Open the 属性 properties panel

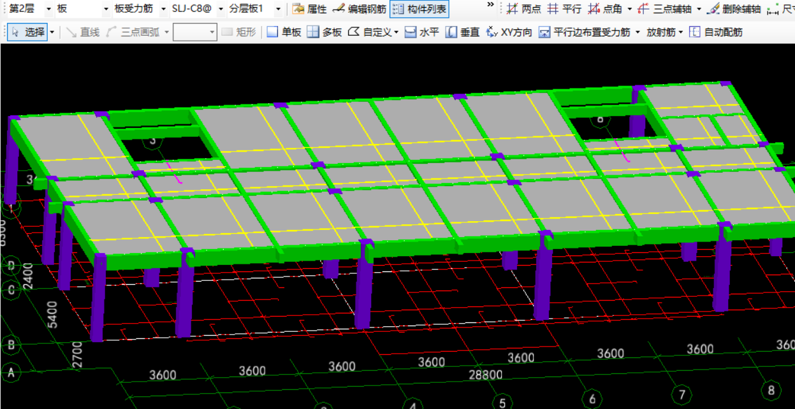[309, 9]
